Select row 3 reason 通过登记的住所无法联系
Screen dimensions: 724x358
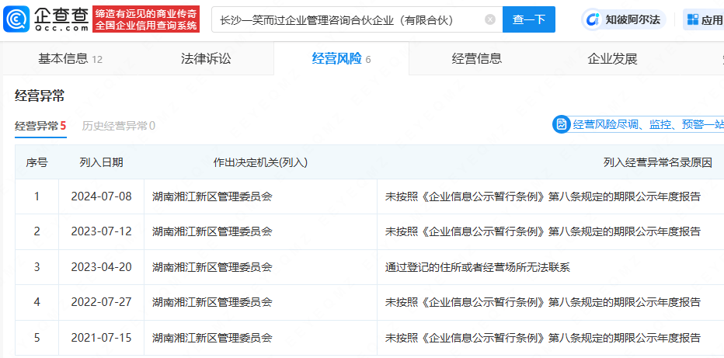pyautogui.click(x=478, y=267)
